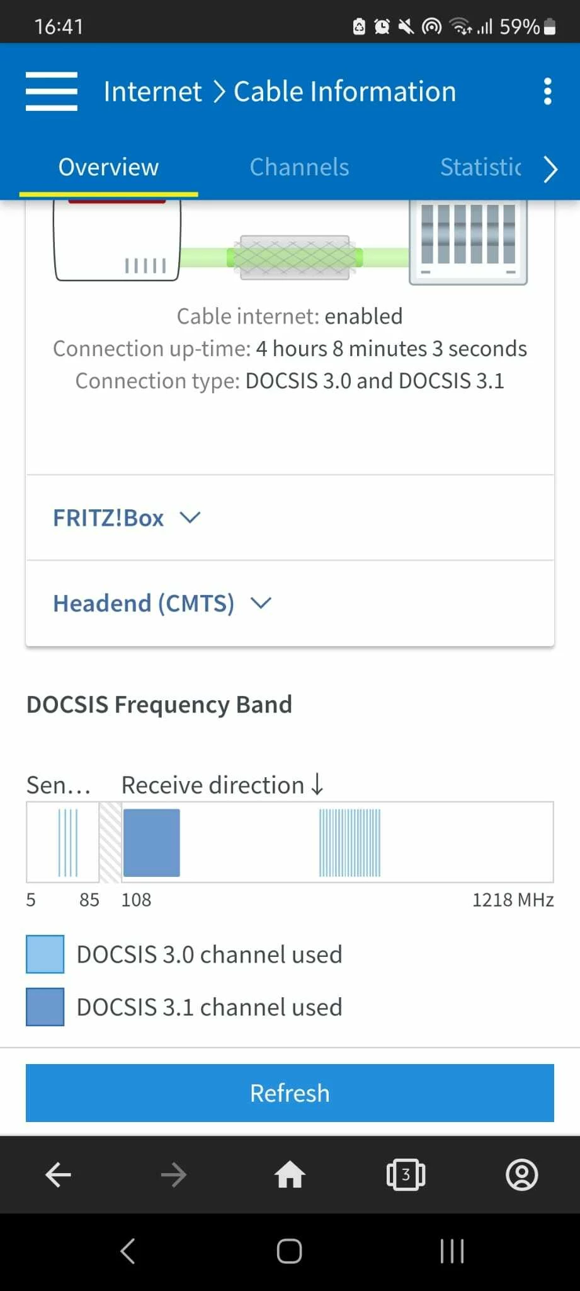Open Android recent apps
The height and width of the screenshot is (1291, 580).
452,1251
